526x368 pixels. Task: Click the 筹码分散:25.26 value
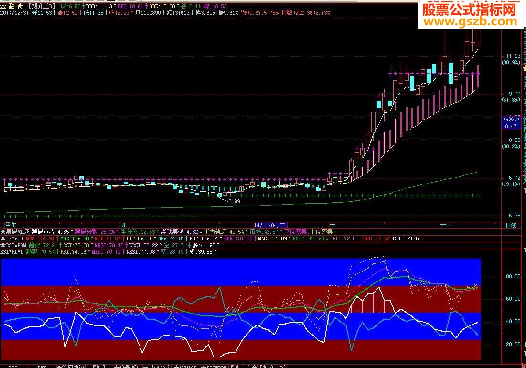95,232
